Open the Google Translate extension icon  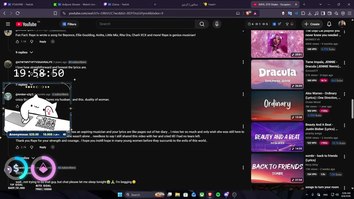tap(290, 13)
